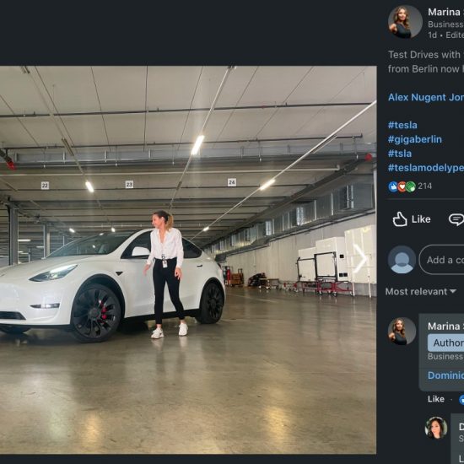Open the #gigaberlin hashtag link

pos(414,139)
